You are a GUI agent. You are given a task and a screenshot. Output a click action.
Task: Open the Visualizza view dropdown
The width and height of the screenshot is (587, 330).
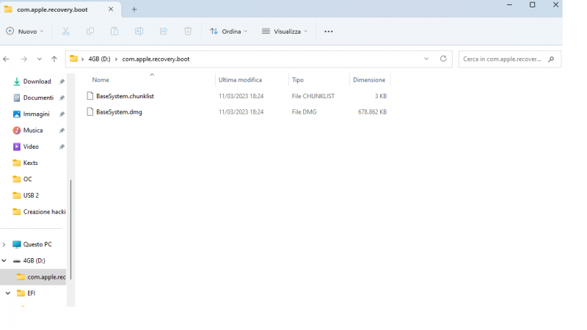(285, 32)
